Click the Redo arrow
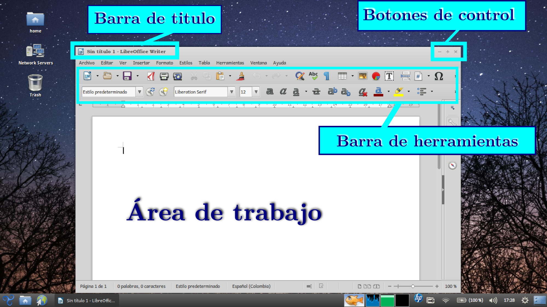This screenshot has width=547, height=307. point(276,76)
